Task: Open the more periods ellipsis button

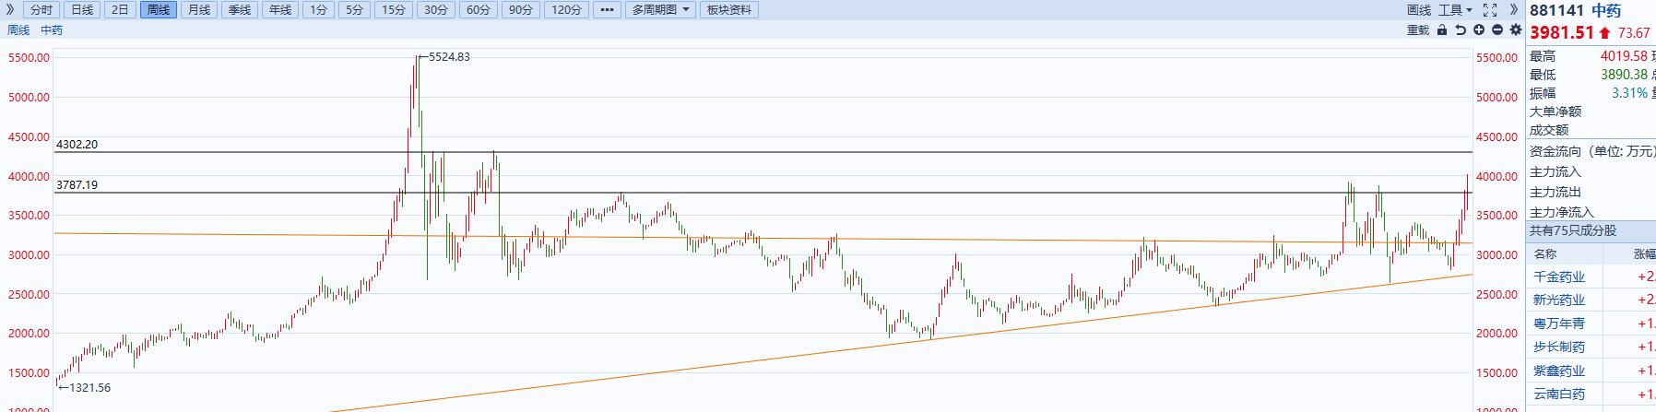Action: (x=606, y=10)
